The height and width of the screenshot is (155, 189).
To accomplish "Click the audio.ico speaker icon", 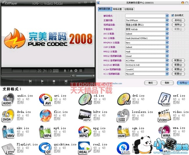I will click(8, 100).
